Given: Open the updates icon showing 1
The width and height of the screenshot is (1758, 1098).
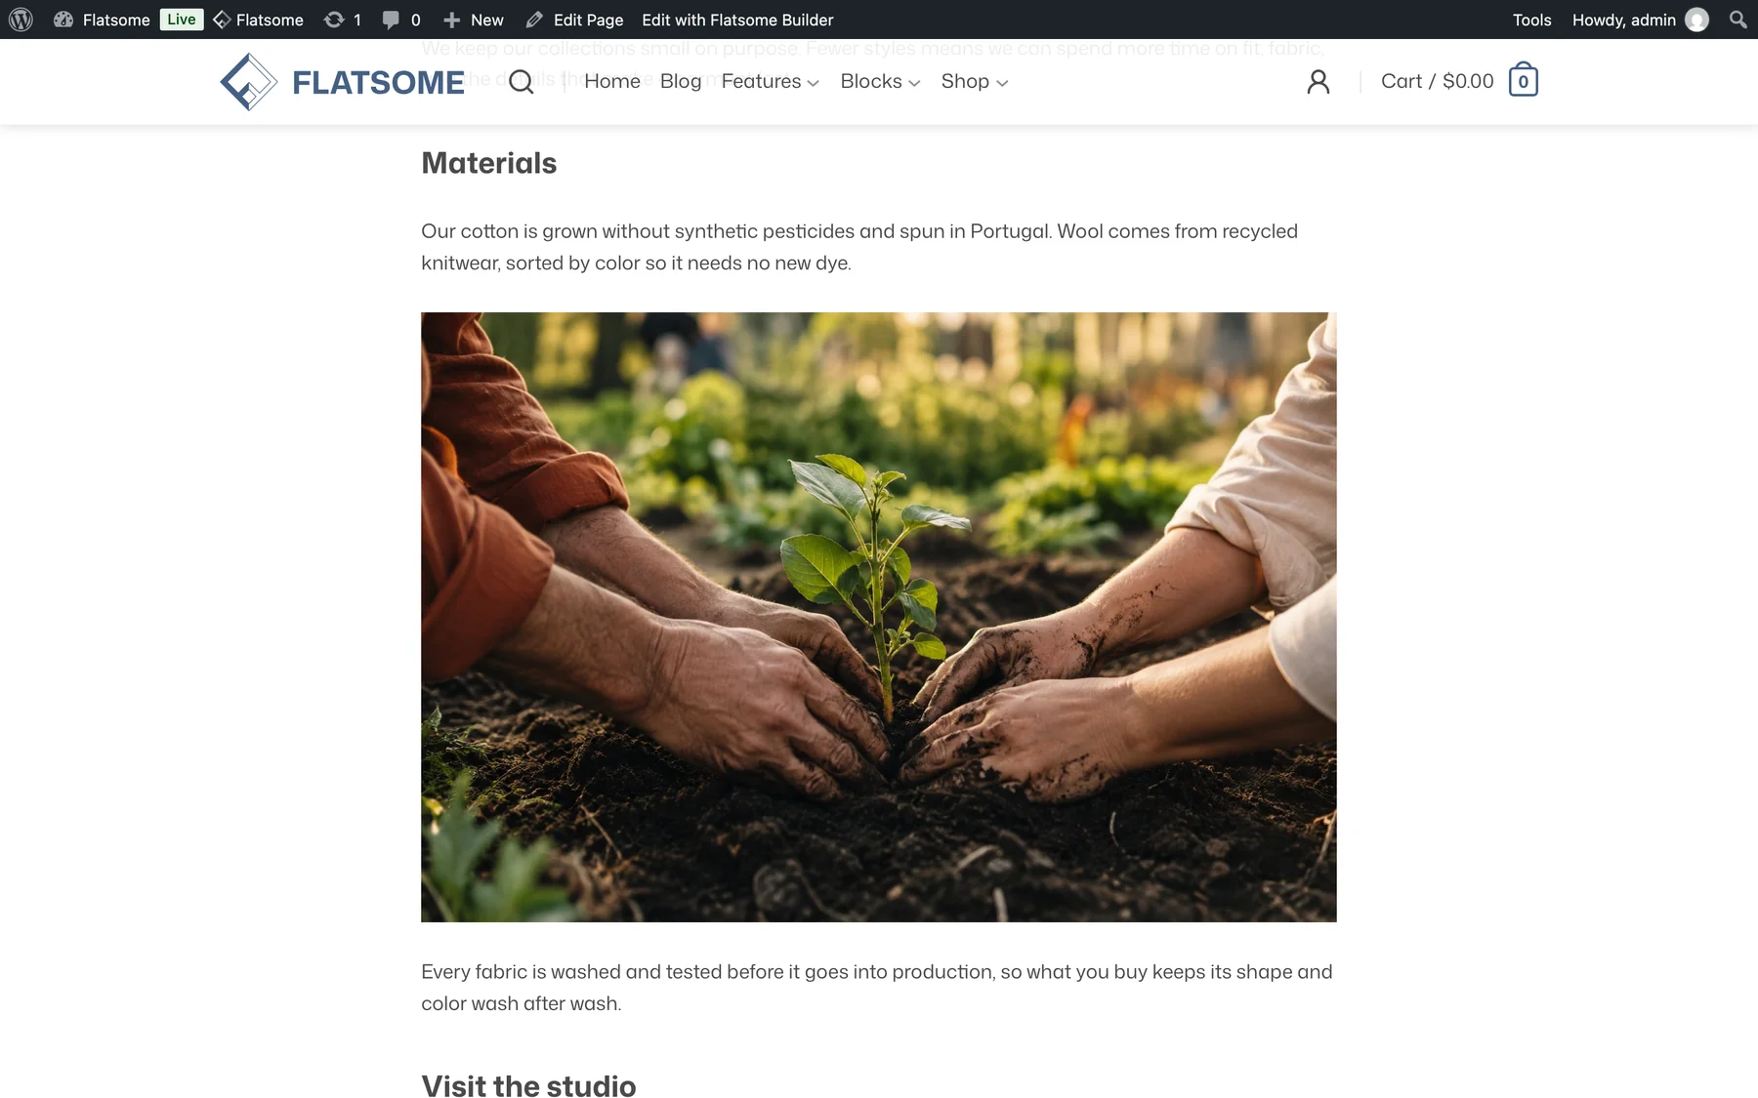Looking at the screenshot, I should click(x=343, y=20).
